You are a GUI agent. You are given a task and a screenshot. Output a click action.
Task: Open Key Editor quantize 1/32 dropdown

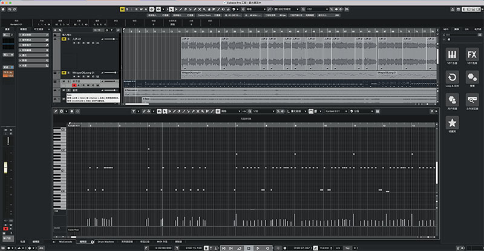[263, 111]
